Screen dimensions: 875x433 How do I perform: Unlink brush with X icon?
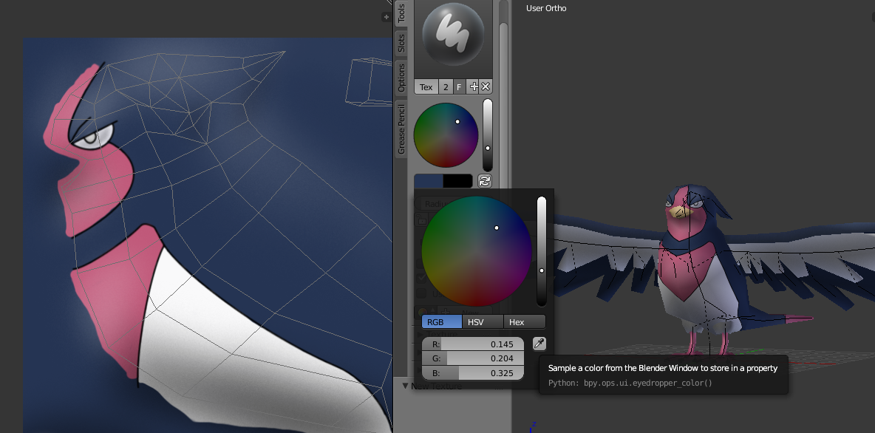pyautogui.click(x=486, y=86)
